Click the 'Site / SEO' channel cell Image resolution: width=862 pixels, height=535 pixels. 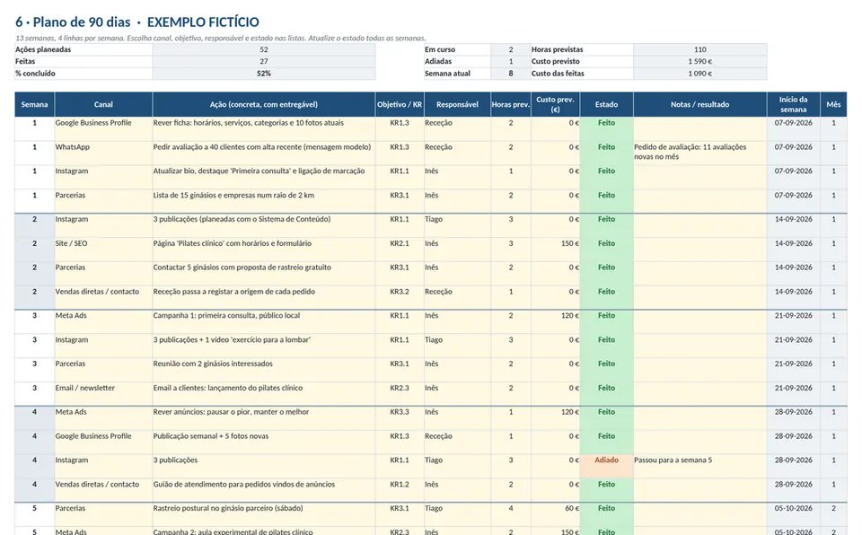pyautogui.click(x=103, y=249)
